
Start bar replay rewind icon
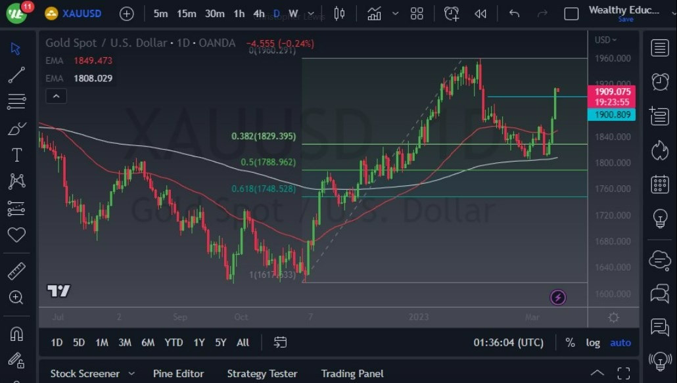[480, 14]
